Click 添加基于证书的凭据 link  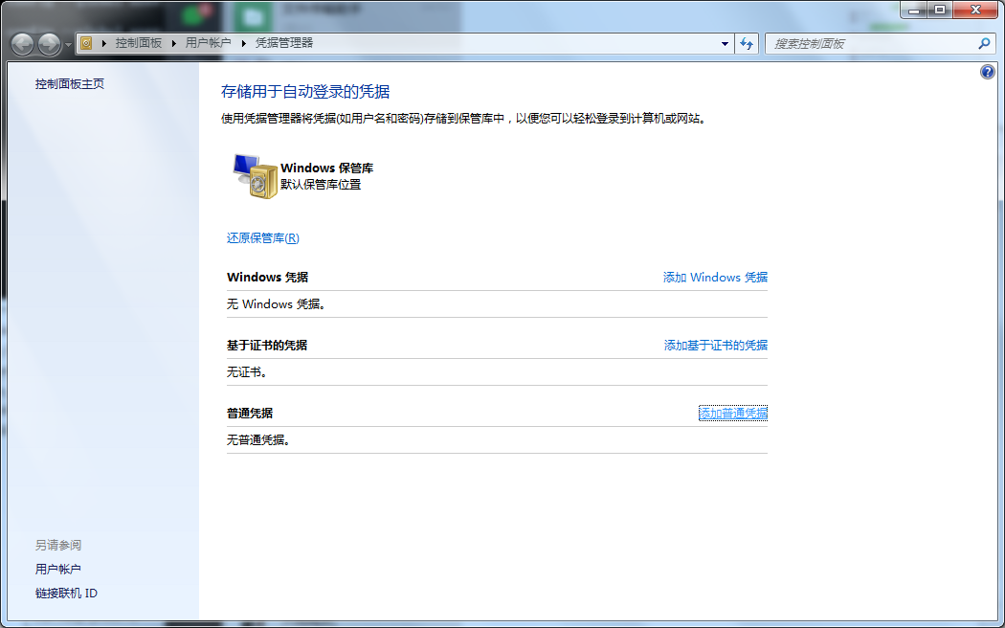[716, 346]
